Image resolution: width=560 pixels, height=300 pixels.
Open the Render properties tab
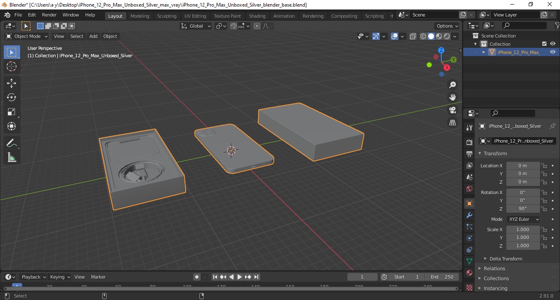click(469, 142)
